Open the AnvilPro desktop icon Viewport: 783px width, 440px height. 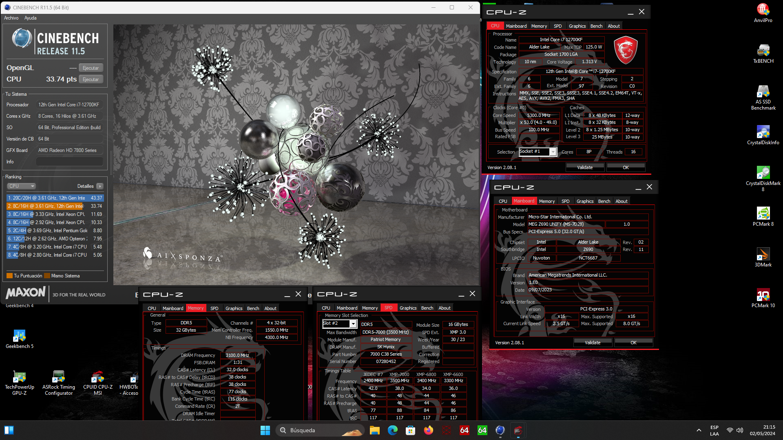coord(763,13)
